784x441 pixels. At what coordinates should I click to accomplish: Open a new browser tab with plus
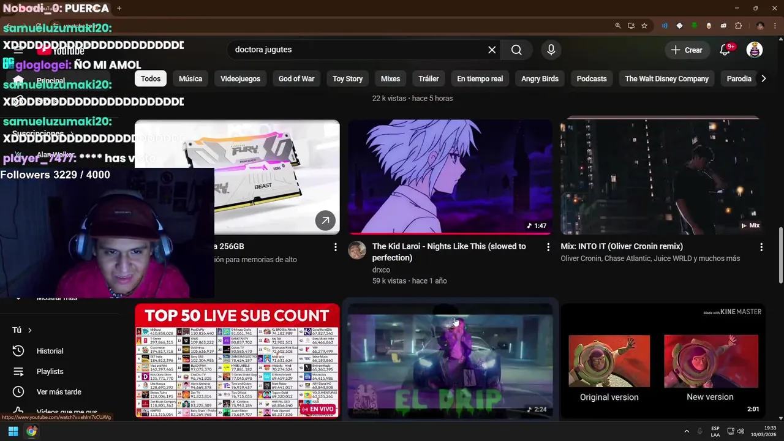pos(119,9)
